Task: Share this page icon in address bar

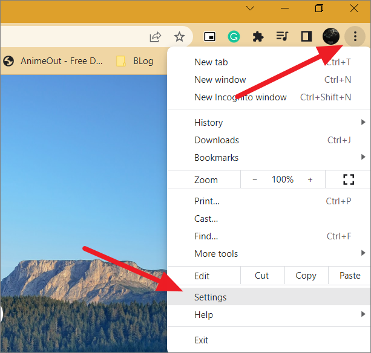Action: point(155,37)
